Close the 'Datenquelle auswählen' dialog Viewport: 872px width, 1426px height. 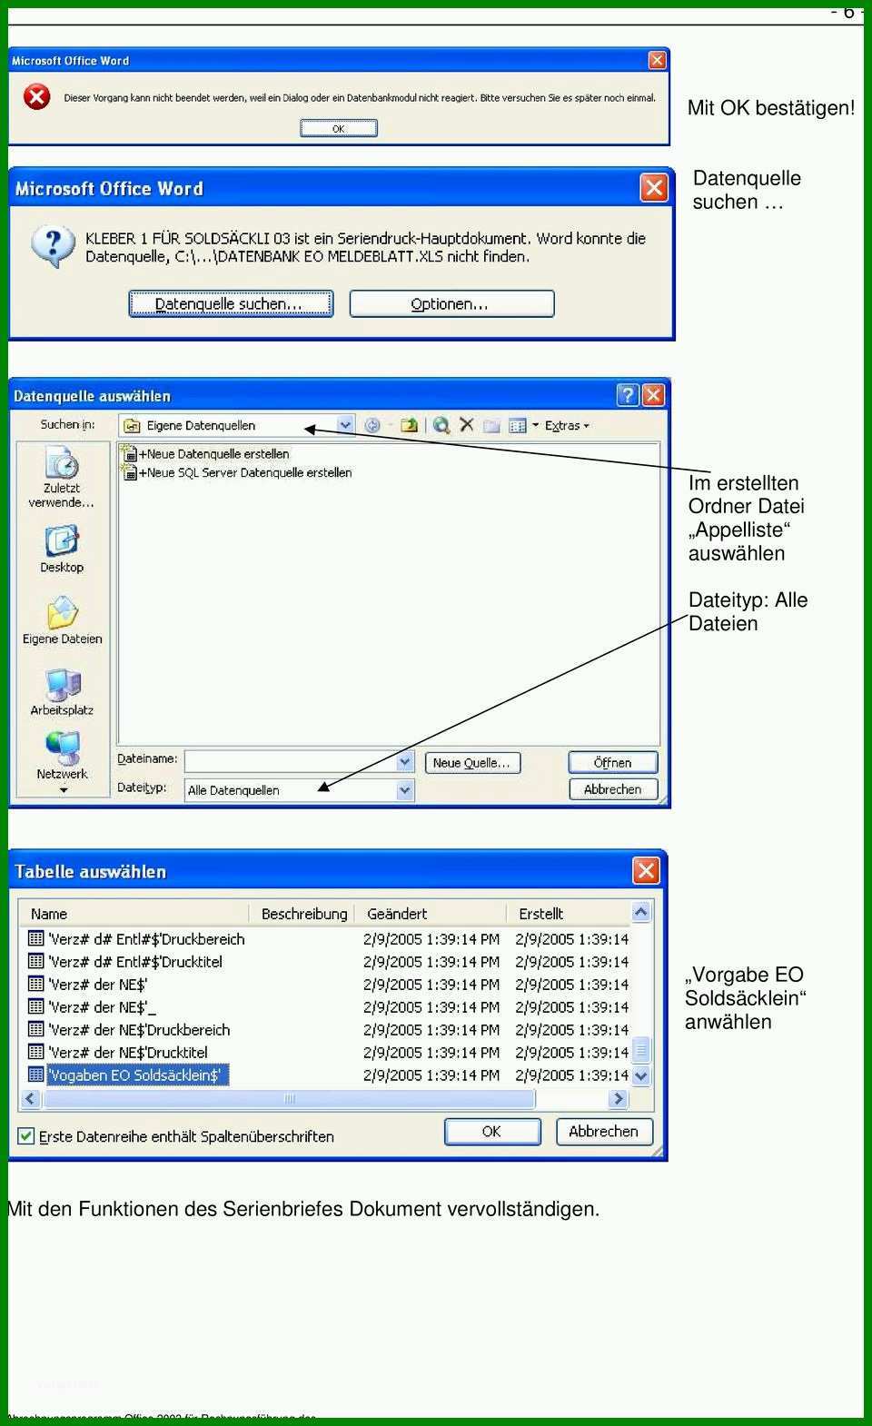653,395
